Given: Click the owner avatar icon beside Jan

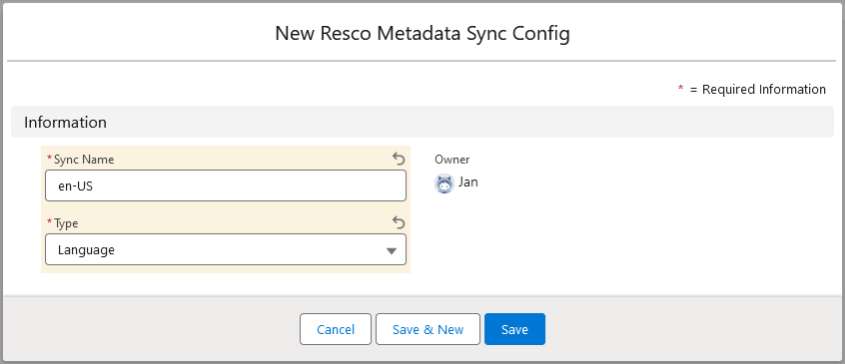Looking at the screenshot, I should (x=444, y=183).
